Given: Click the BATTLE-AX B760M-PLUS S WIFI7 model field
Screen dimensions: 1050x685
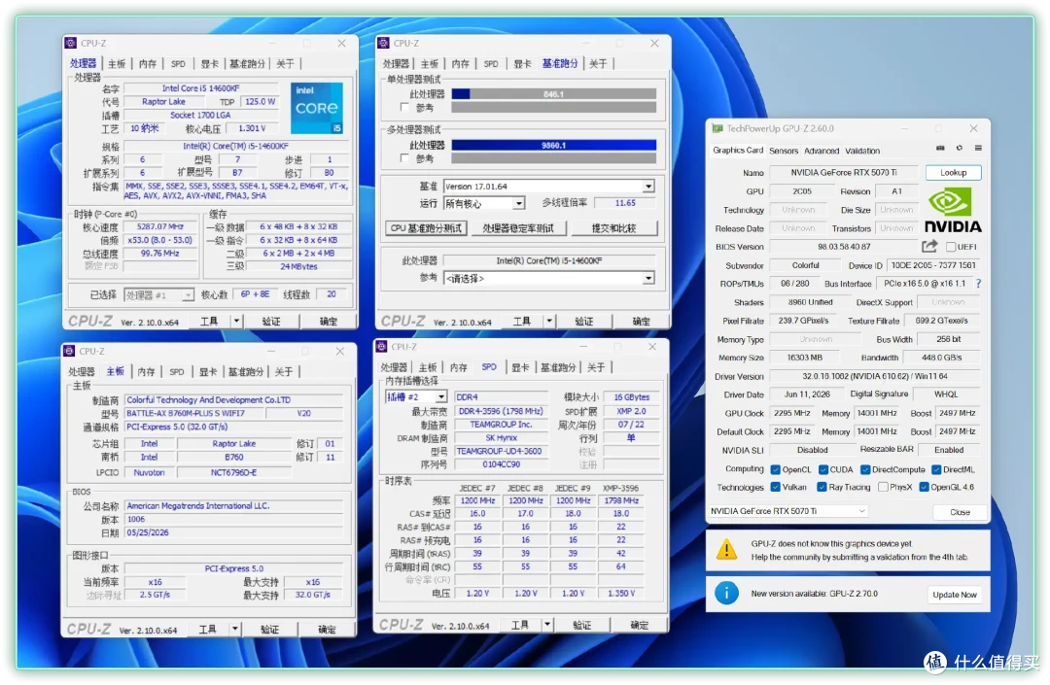Looking at the screenshot, I should coord(194,413).
